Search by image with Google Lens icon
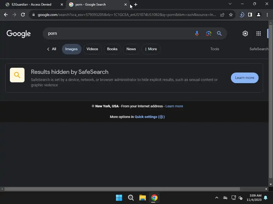Image resolution: width=273 pixels, height=204 pixels. (x=208, y=33)
